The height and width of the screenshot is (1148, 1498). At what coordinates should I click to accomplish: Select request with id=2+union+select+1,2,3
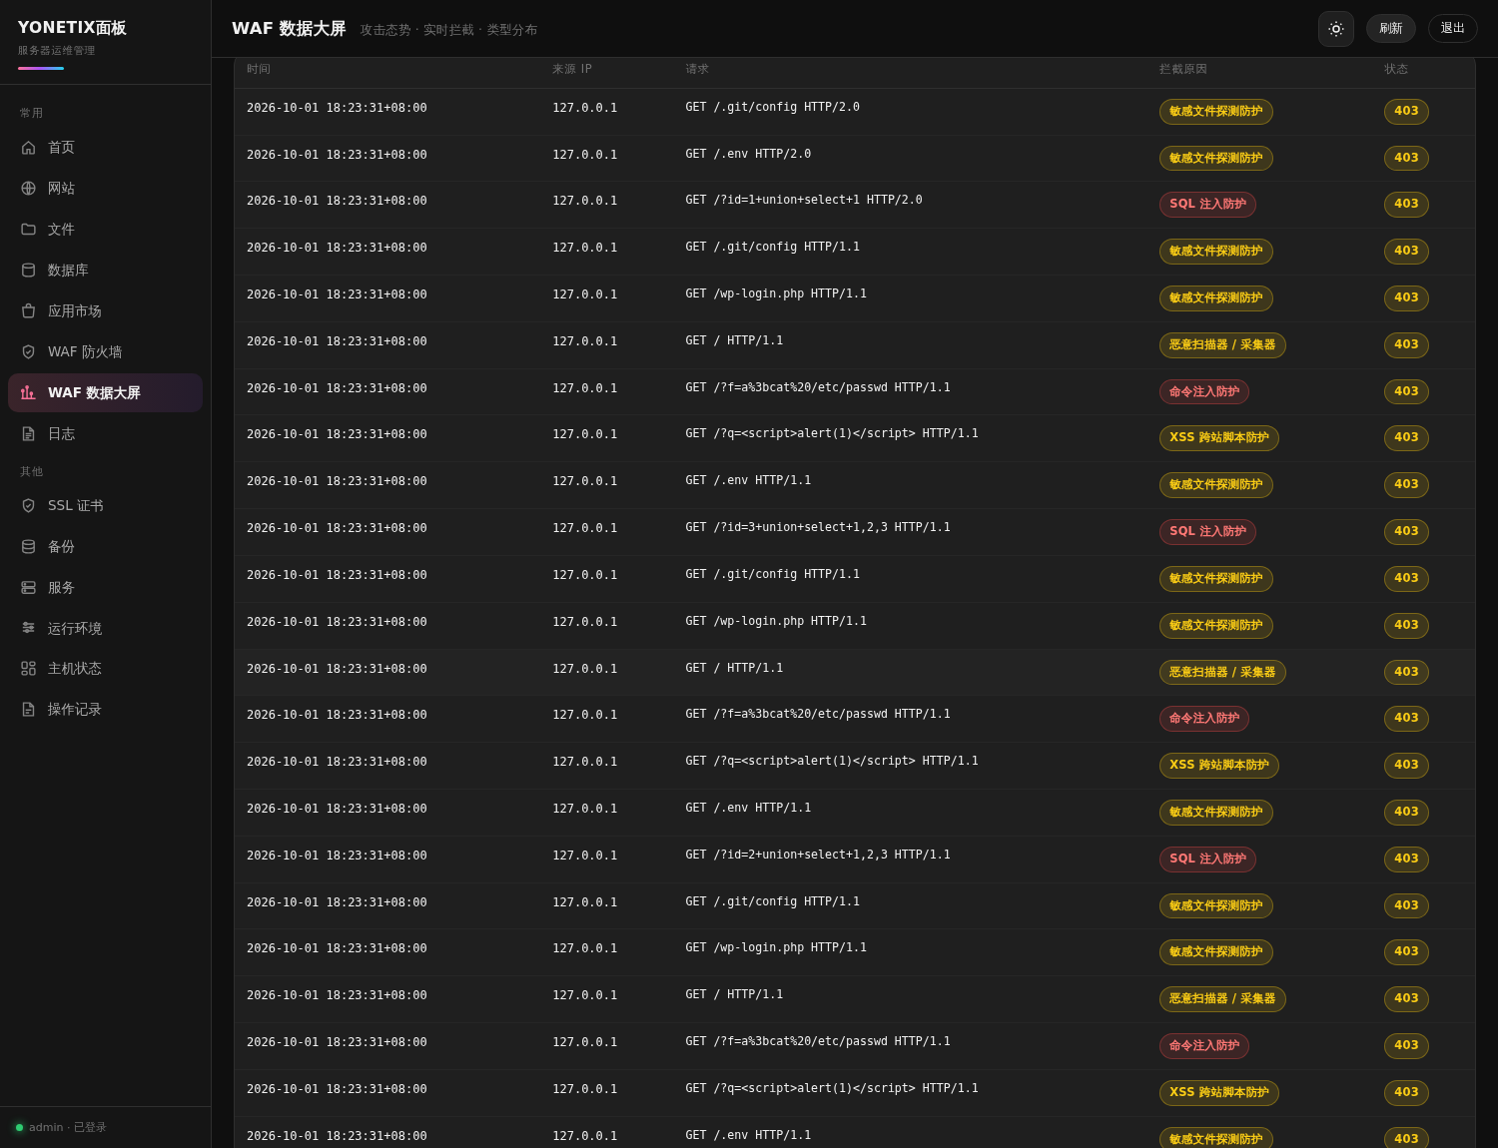pyautogui.click(x=818, y=856)
